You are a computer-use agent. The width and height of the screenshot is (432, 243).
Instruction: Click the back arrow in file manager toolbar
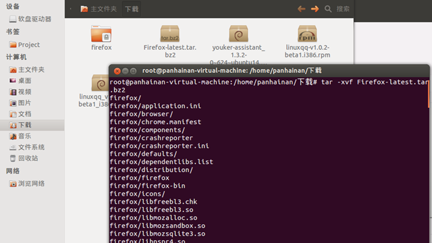coord(302,9)
